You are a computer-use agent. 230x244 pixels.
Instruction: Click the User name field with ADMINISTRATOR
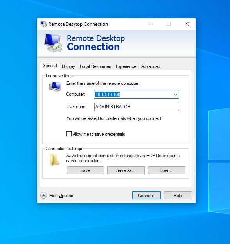click(x=137, y=107)
